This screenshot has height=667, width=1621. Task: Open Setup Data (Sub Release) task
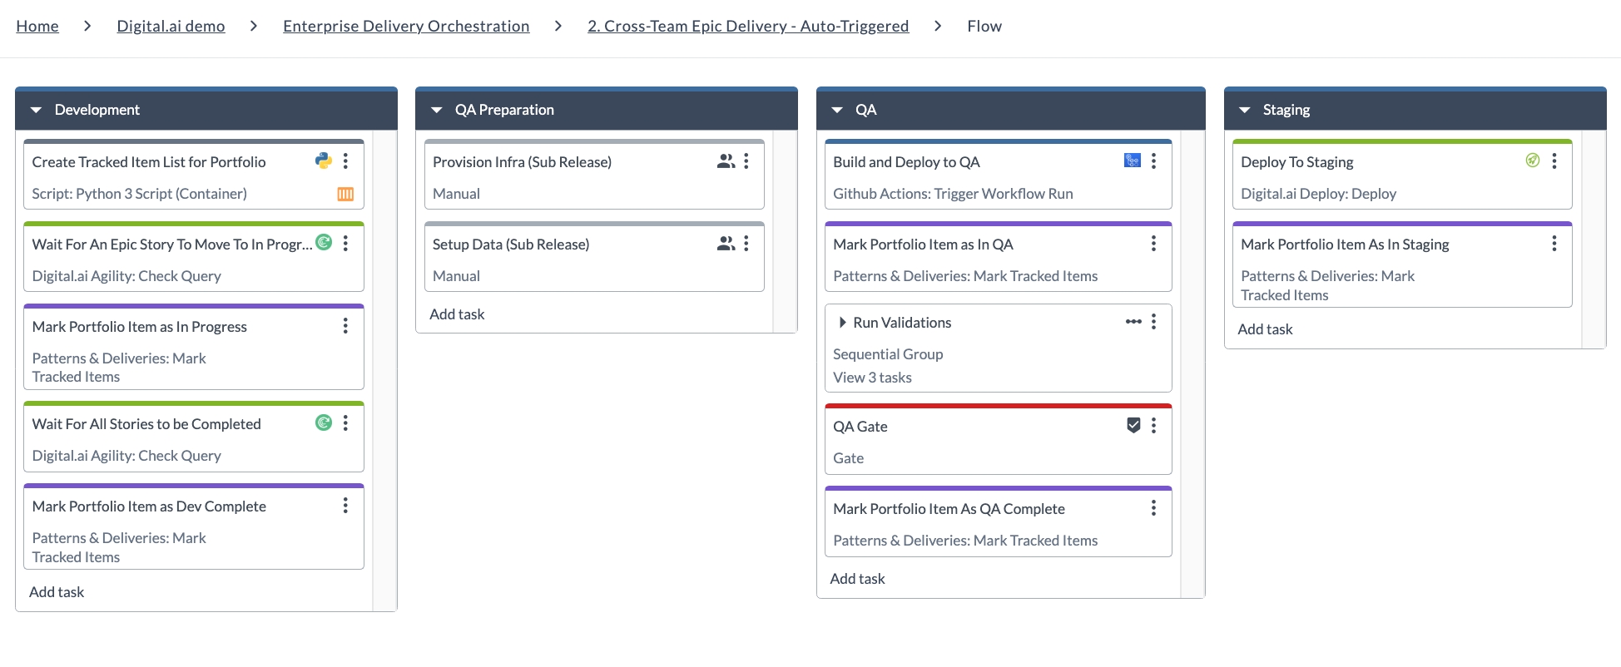point(511,245)
